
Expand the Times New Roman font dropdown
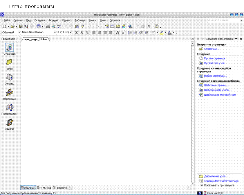point(55,32)
